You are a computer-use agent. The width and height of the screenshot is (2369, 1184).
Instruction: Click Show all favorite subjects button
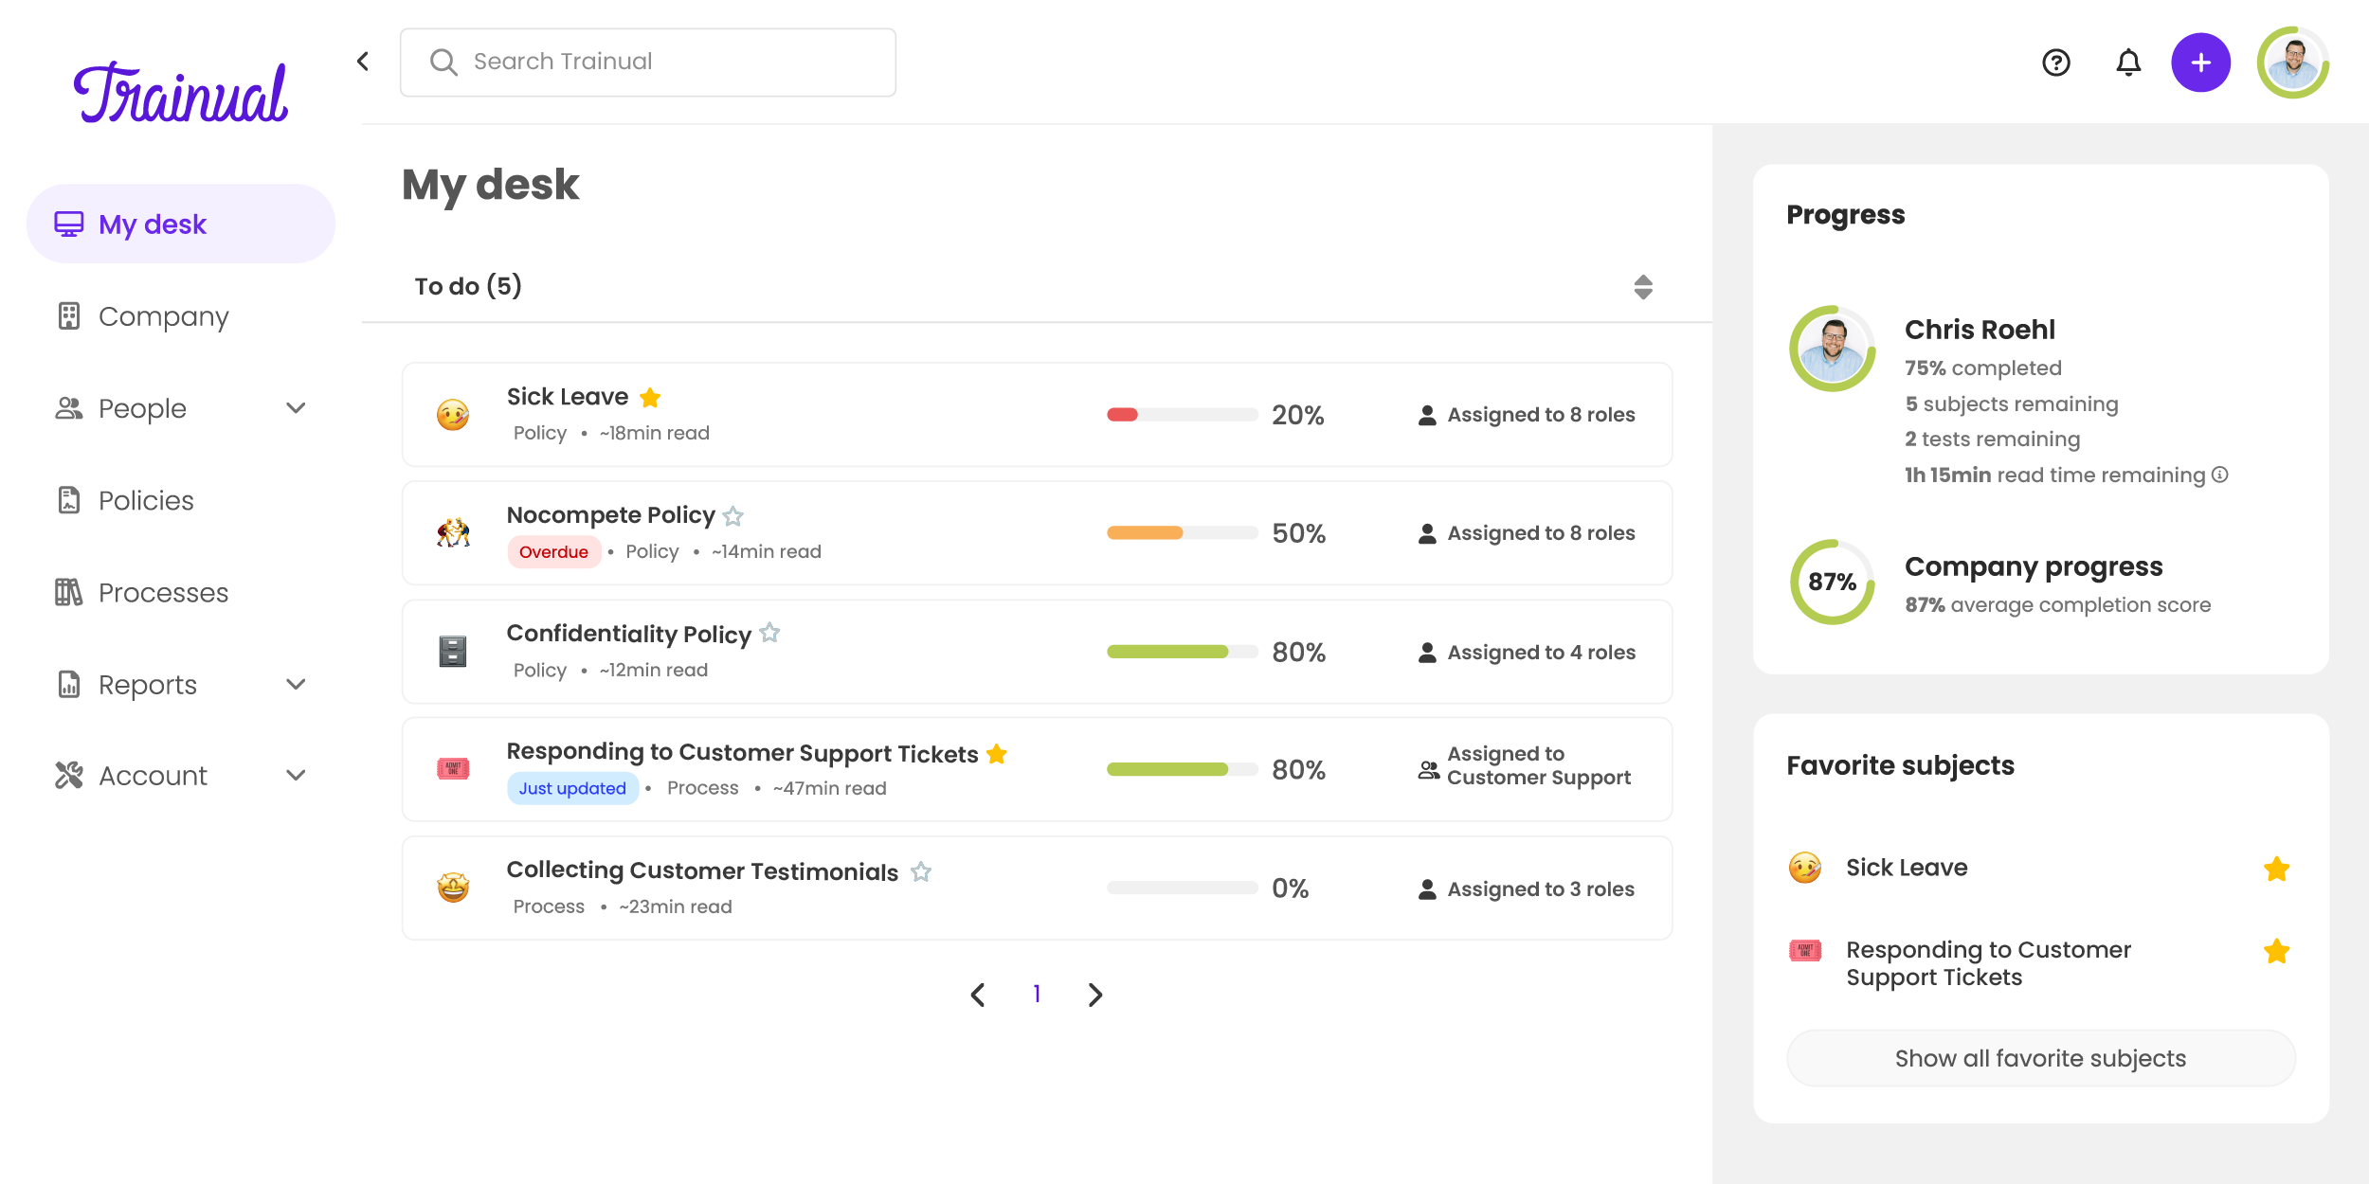coord(2040,1058)
